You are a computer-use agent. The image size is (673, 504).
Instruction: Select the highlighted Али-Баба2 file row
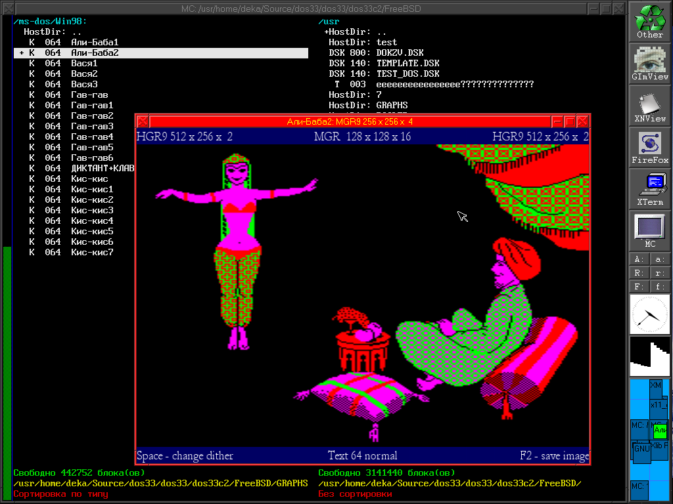[x=161, y=52]
